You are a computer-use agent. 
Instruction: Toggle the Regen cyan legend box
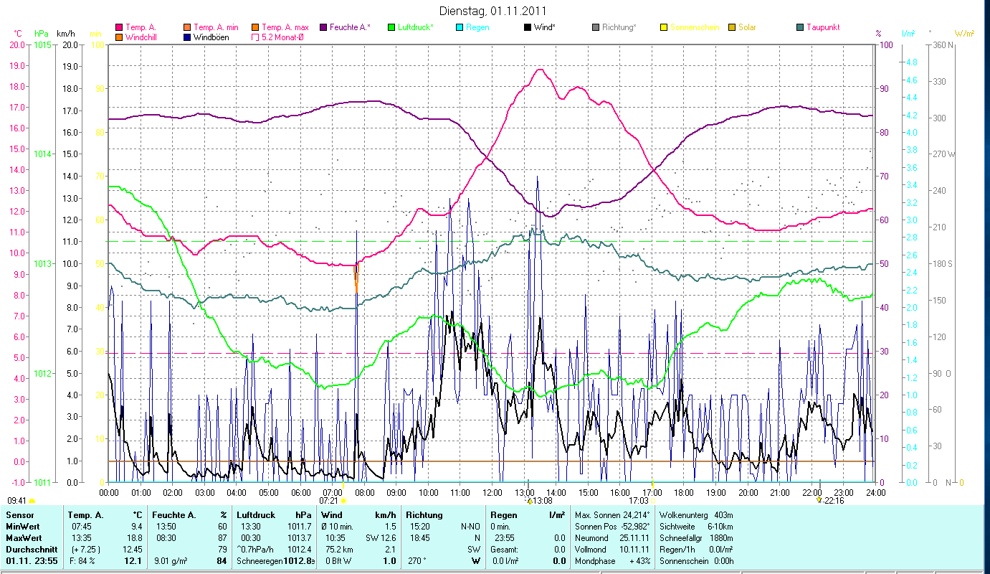pyautogui.click(x=460, y=27)
